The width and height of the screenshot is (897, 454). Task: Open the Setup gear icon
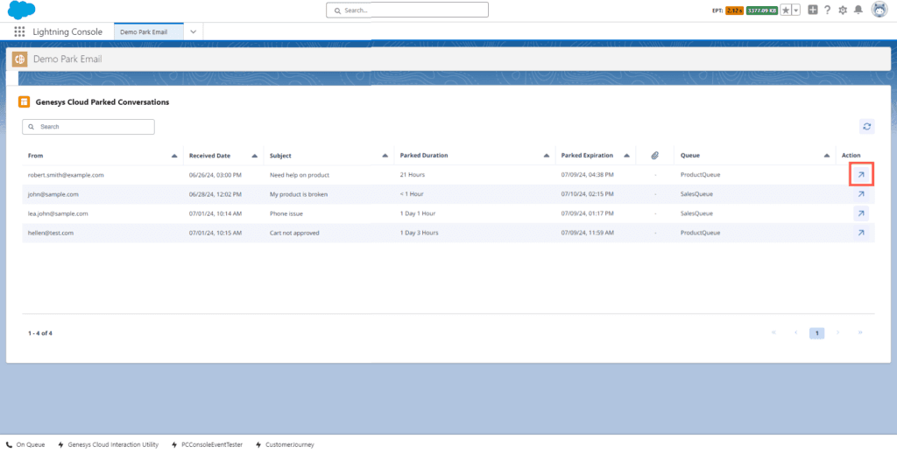(x=843, y=10)
